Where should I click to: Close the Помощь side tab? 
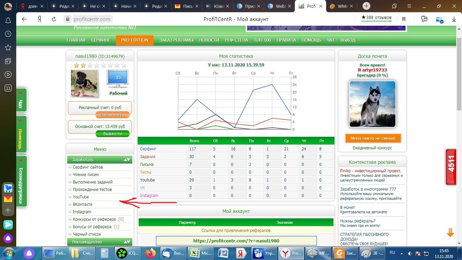coord(20,121)
